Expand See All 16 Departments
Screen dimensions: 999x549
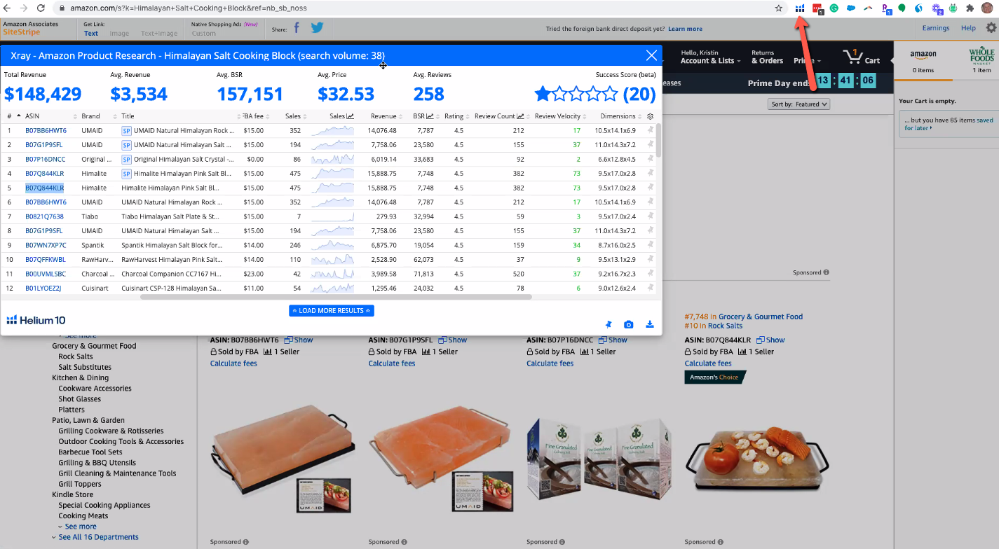[98, 537]
